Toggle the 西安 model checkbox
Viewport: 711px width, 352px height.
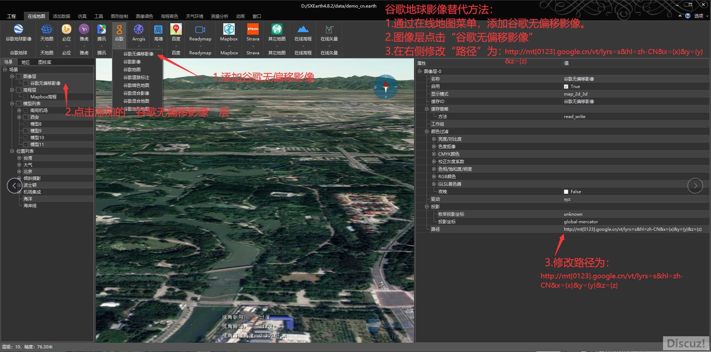coord(26,117)
